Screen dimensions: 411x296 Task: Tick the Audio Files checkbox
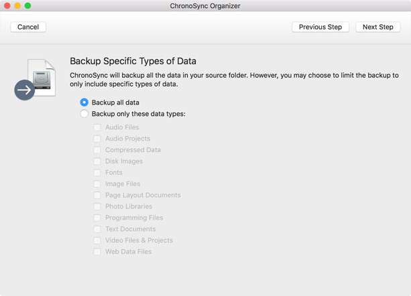pos(97,127)
